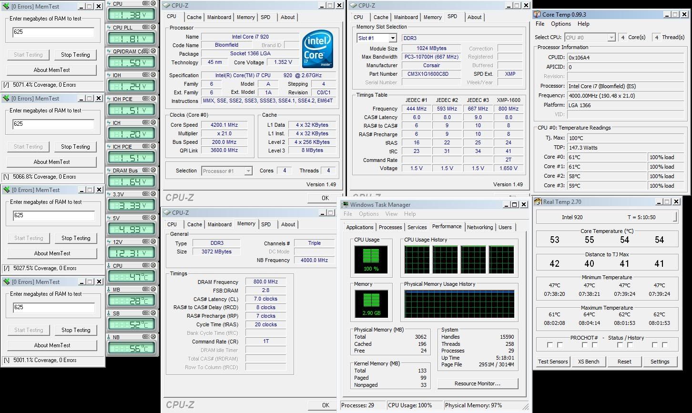Image resolution: width=692 pixels, height=413 pixels.
Task: Open Real Temp Settings button
Action: (x=660, y=362)
